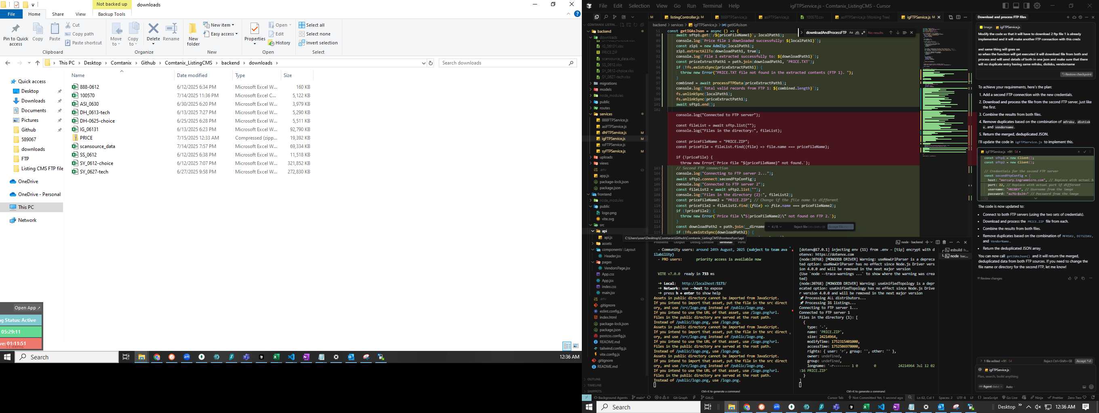The image size is (1099, 413).
Task: Open the Run menu in Cursor
Action: click(x=691, y=6)
